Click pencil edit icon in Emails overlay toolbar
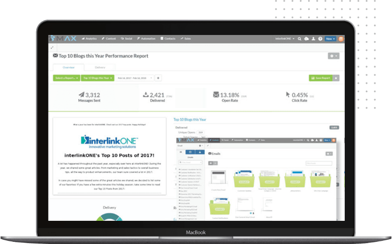Screen dimensions: 392x244 point(208,146)
